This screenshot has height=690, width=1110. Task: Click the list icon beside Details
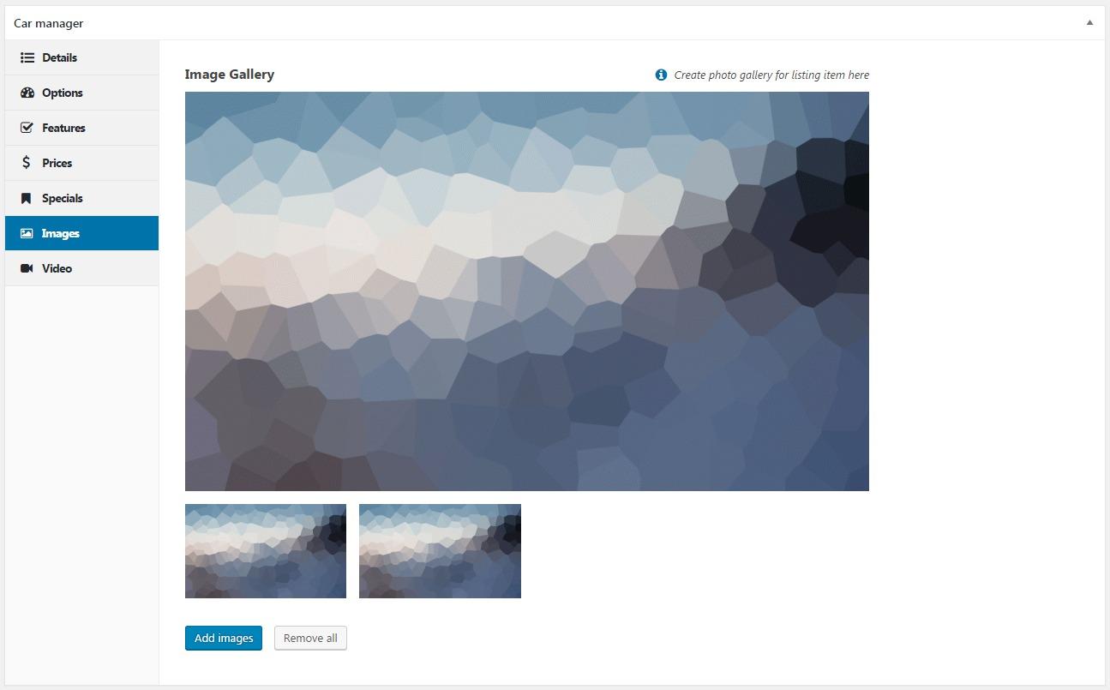pyautogui.click(x=27, y=57)
